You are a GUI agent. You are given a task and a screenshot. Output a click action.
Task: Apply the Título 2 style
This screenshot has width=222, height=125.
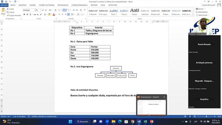(124, 12)
